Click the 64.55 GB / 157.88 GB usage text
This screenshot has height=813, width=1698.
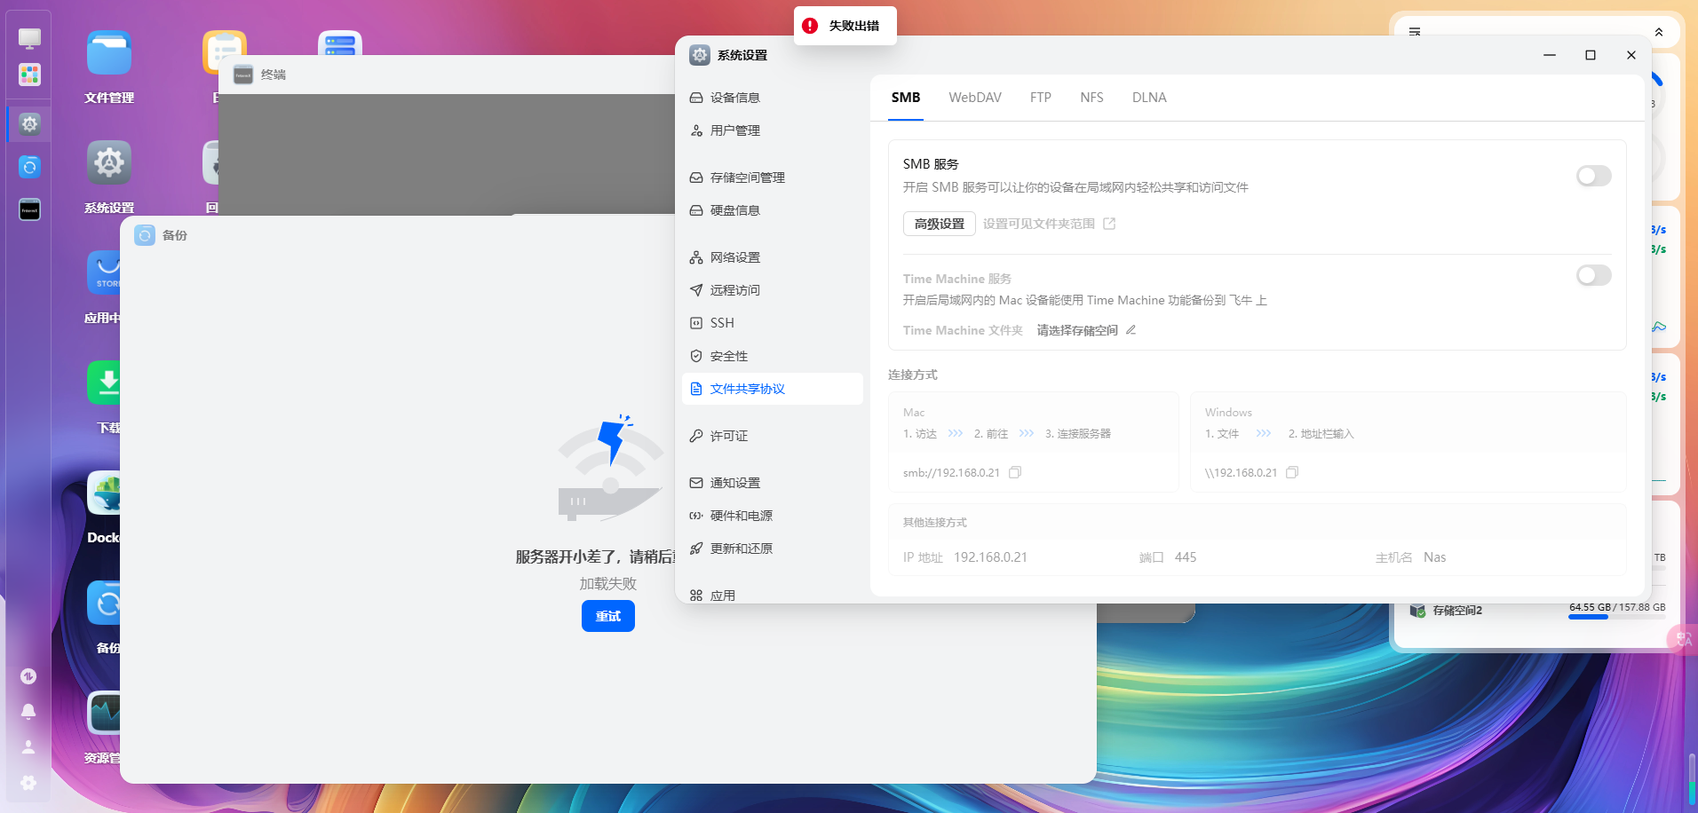(x=1617, y=607)
